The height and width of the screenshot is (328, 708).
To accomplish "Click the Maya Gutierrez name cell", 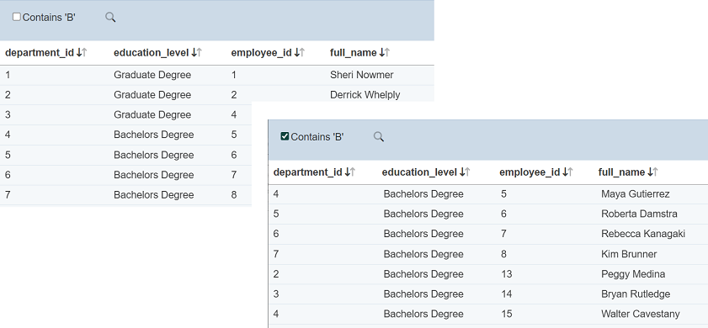I will [636, 194].
